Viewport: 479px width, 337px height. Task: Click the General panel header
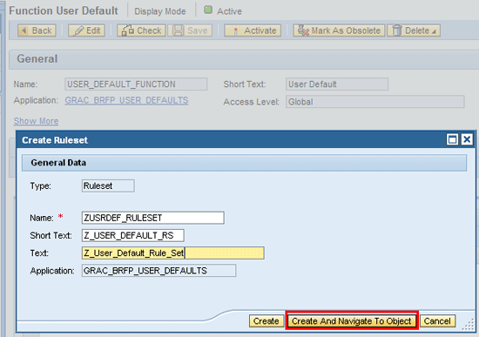pyautogui.click(x=244, y=58)
